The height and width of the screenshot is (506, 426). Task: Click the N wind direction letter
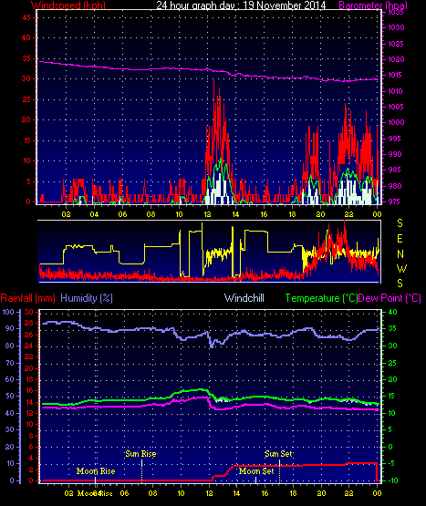point(400,254)
